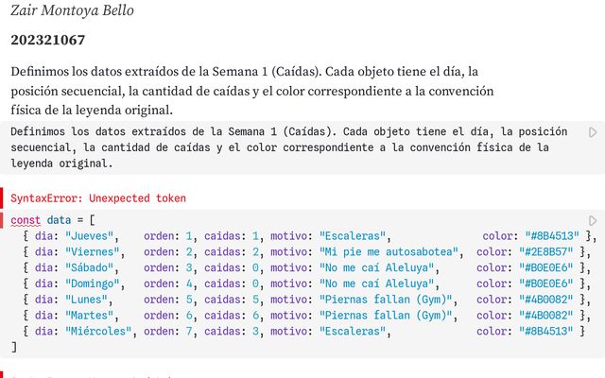Place cursor on the data variable name

tap(59, 220)
